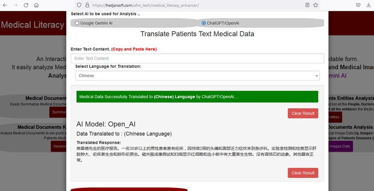The image size is (374, 191).
Task: Click the red '(Copy and Paste Here)' text
Action: tap(134, 49)
